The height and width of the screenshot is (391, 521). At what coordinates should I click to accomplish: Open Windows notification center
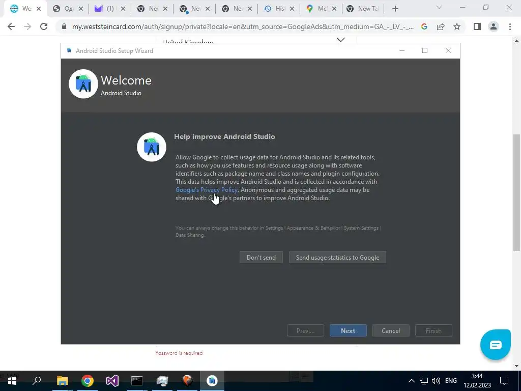click(504, 381)
